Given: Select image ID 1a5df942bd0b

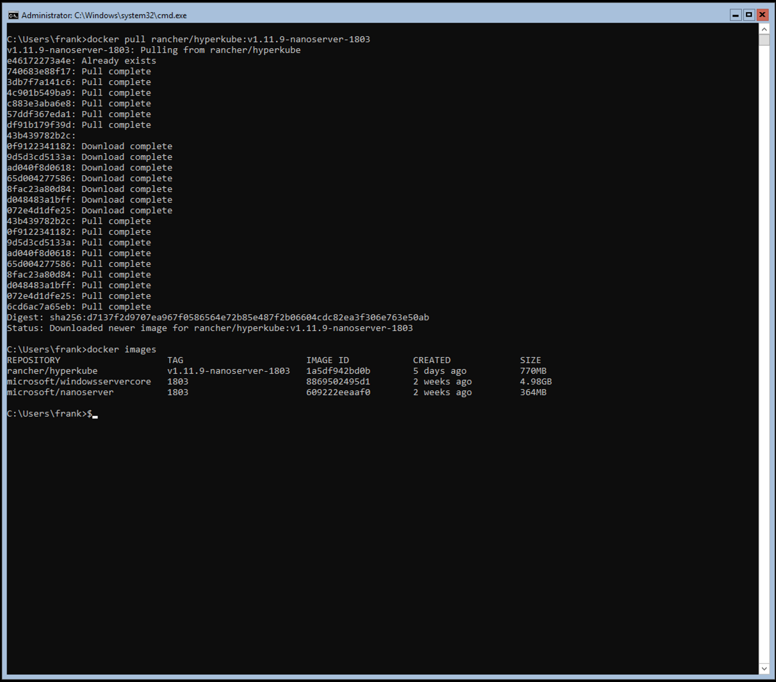Looking at the screenshot, I should [337, 370].
